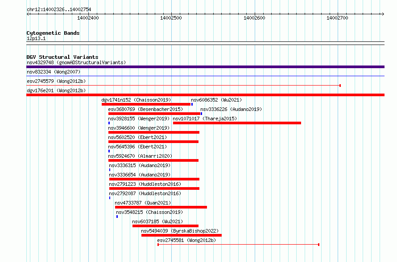Open nsv5602520 (Ebert2021) variant

point(137,137)
